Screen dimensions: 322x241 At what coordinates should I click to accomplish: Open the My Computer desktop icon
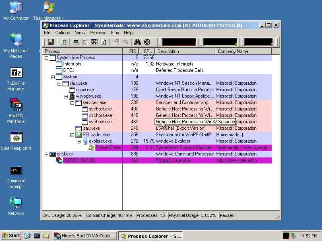click(x=16, y=11)
